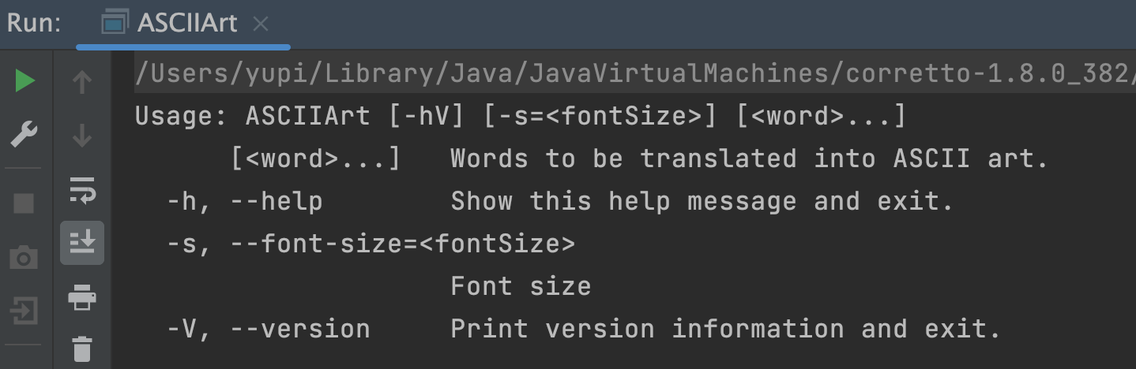Click the down arrow stack trace icon
1136x369 pixels.
[x=82, y=136]
